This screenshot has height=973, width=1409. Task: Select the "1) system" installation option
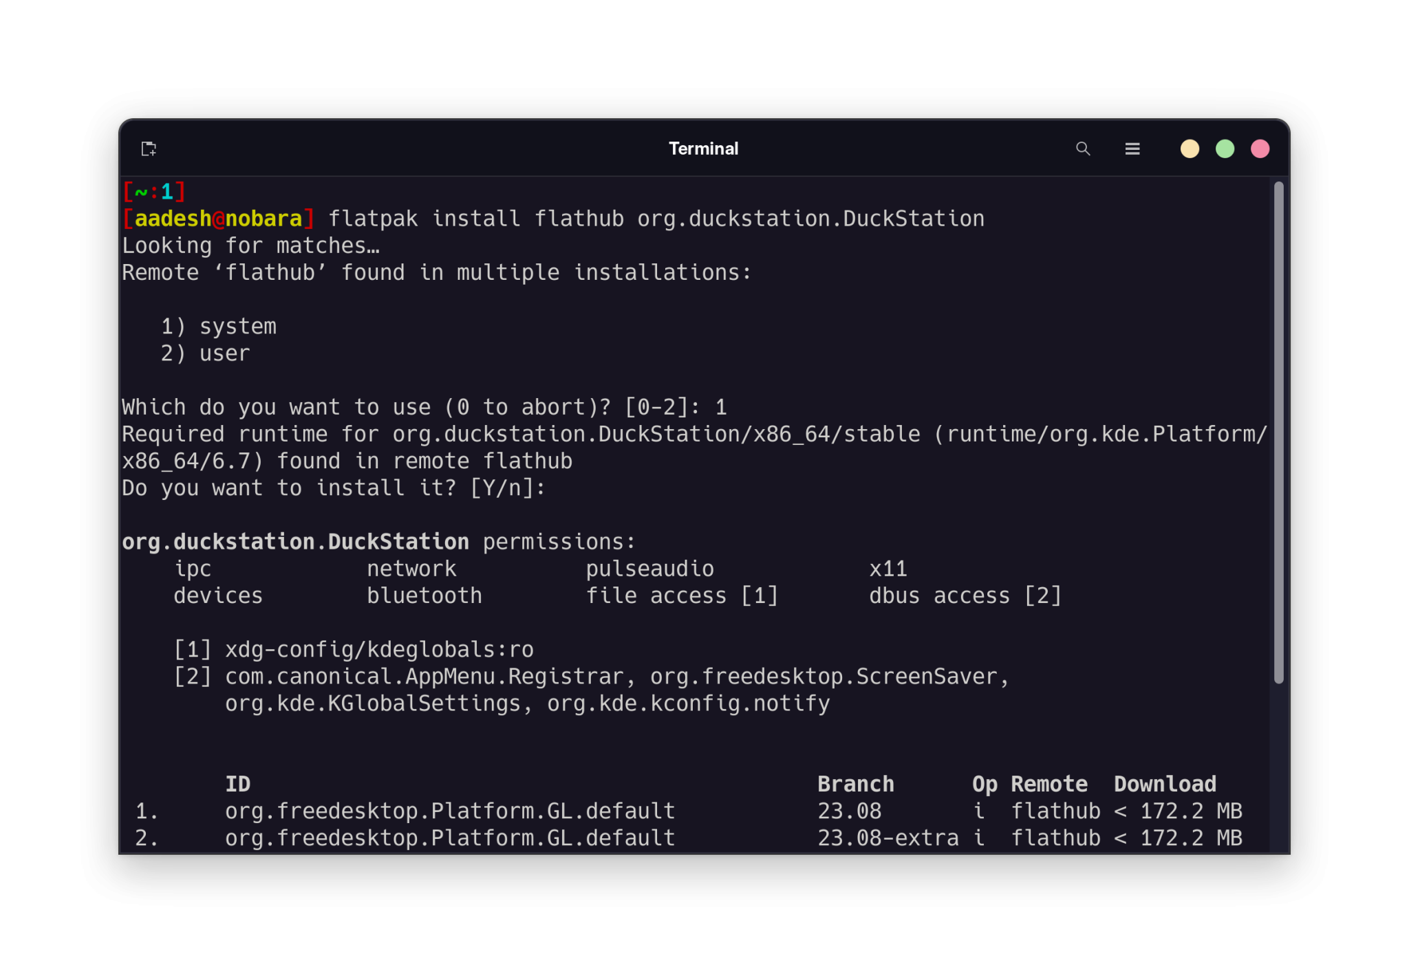218,326
